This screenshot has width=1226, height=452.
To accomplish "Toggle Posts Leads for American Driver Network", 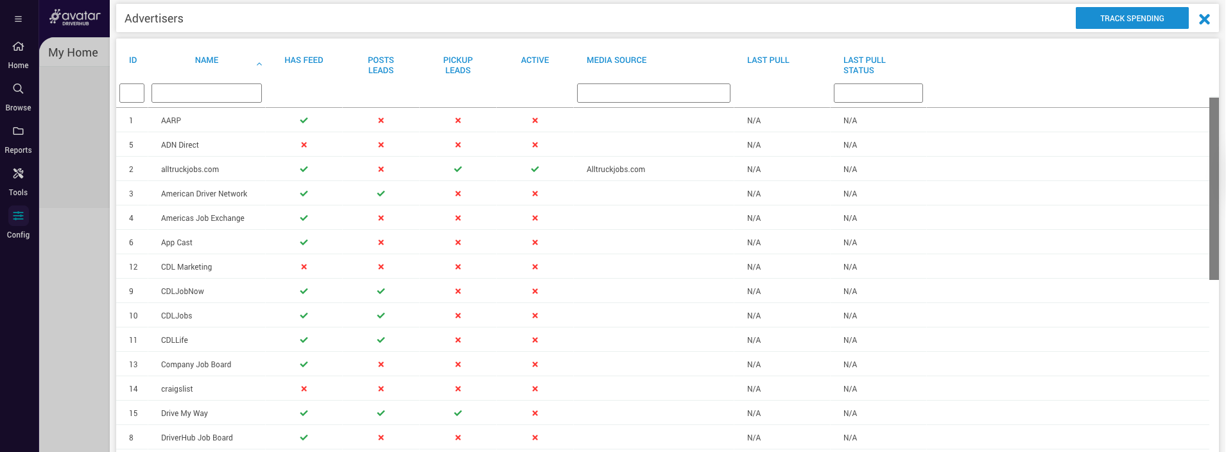I will [x=381, y=194].
